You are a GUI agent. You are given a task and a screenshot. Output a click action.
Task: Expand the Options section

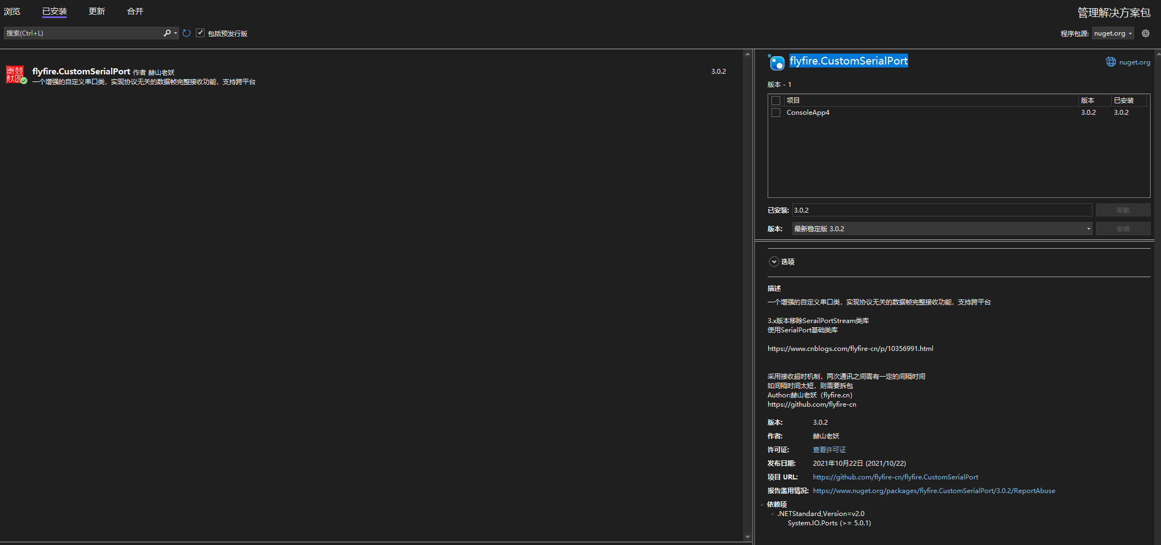pos(774,262)
